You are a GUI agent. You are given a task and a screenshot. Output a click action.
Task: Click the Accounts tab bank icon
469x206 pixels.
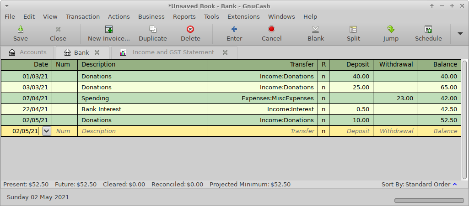click(12, 52)
